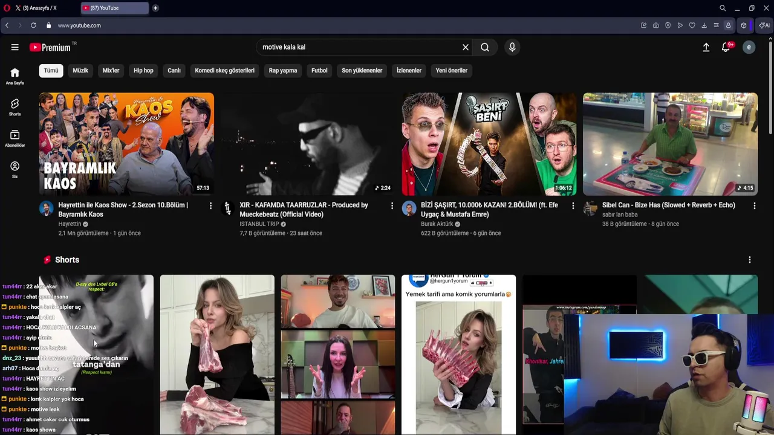Open ISTANBUL TRIP channel link
Viewport: 774px width, 435px height.
[259, 224]
